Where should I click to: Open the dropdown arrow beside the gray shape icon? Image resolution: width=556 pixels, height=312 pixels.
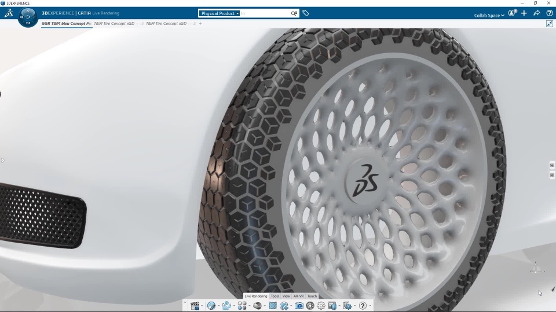pos(265,306)
